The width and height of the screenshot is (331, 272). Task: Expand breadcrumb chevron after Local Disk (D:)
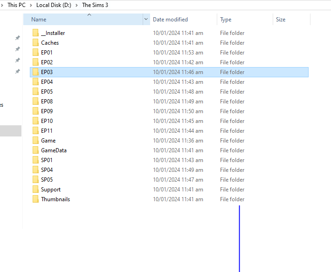76,5
